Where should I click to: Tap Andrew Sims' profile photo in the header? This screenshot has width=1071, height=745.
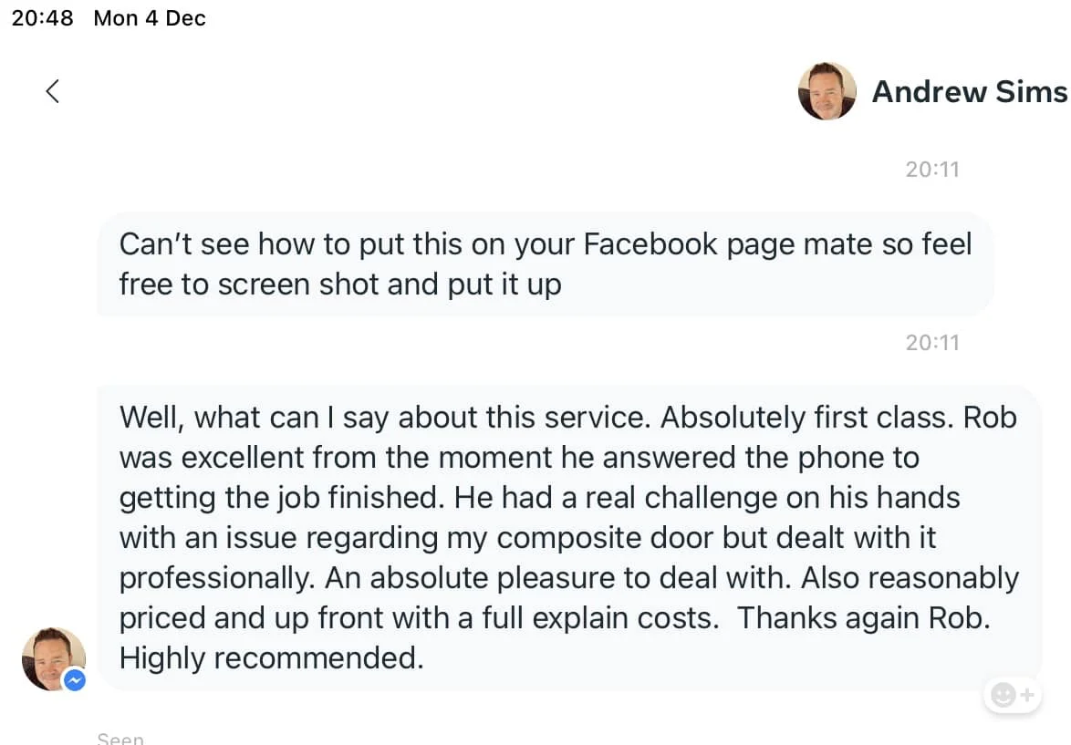(x=827, y=91)
